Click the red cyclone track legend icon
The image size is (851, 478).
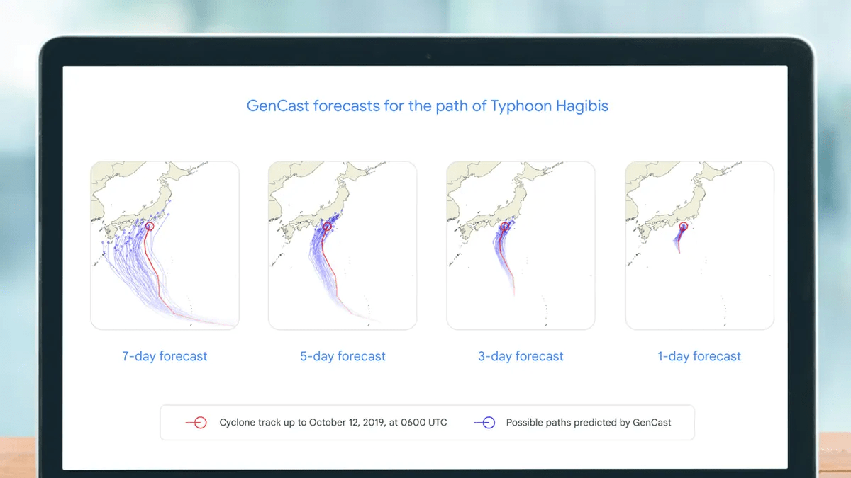196,423
